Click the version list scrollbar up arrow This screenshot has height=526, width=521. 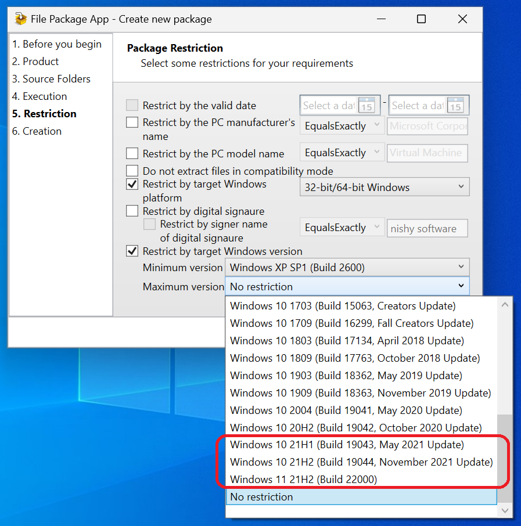(x=505, y=304)
